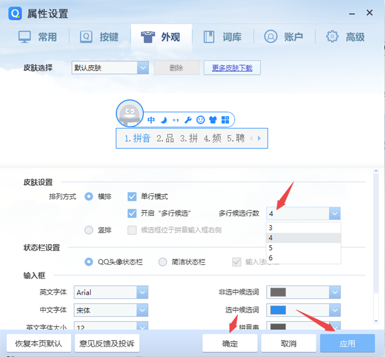Enable 单行模式 checkbox
Image resolution: width=385 pixels, height=357 pixels.
[132, 196]
